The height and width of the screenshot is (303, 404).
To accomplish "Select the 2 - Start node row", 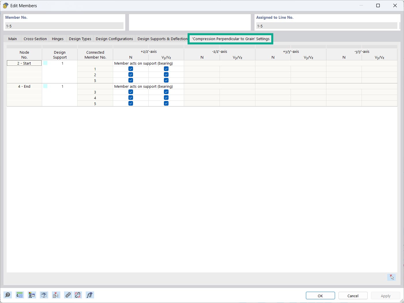I will [x=24, y=63].
